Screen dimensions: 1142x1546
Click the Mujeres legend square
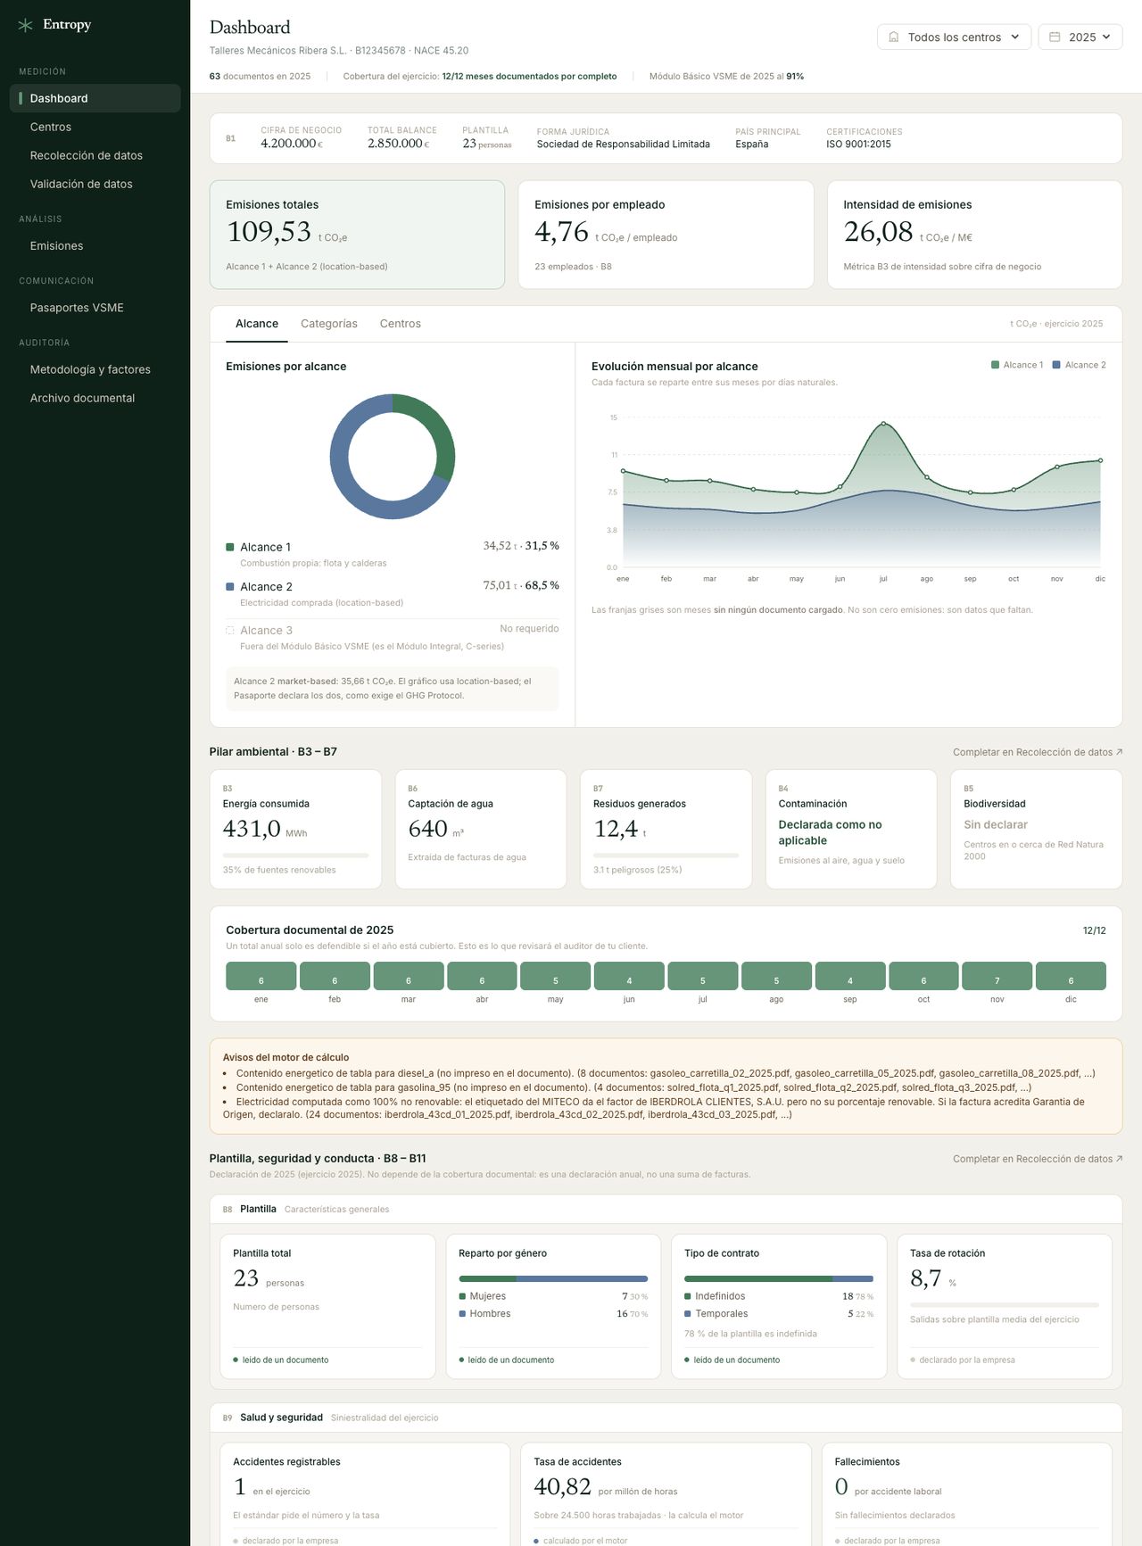[462, 1296]
